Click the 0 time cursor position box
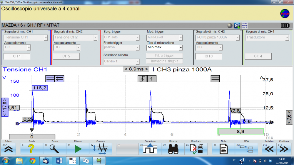 click(32, 137)
